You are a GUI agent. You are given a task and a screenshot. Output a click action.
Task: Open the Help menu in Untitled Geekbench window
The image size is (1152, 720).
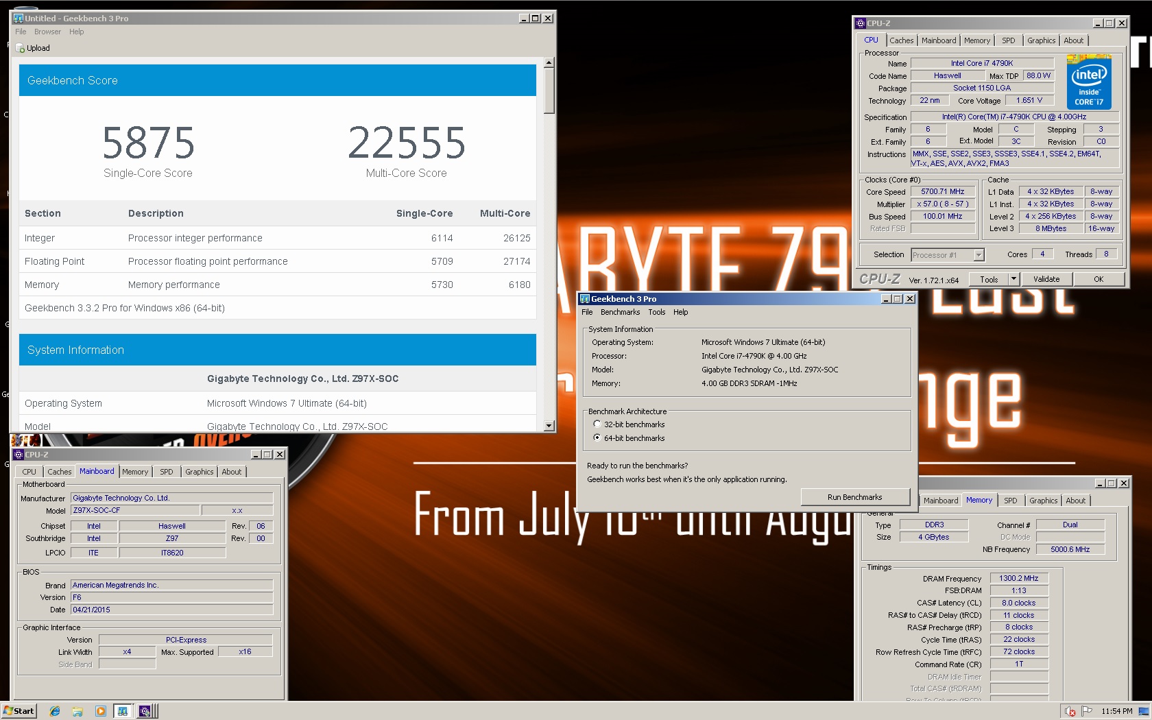(77, 32)
